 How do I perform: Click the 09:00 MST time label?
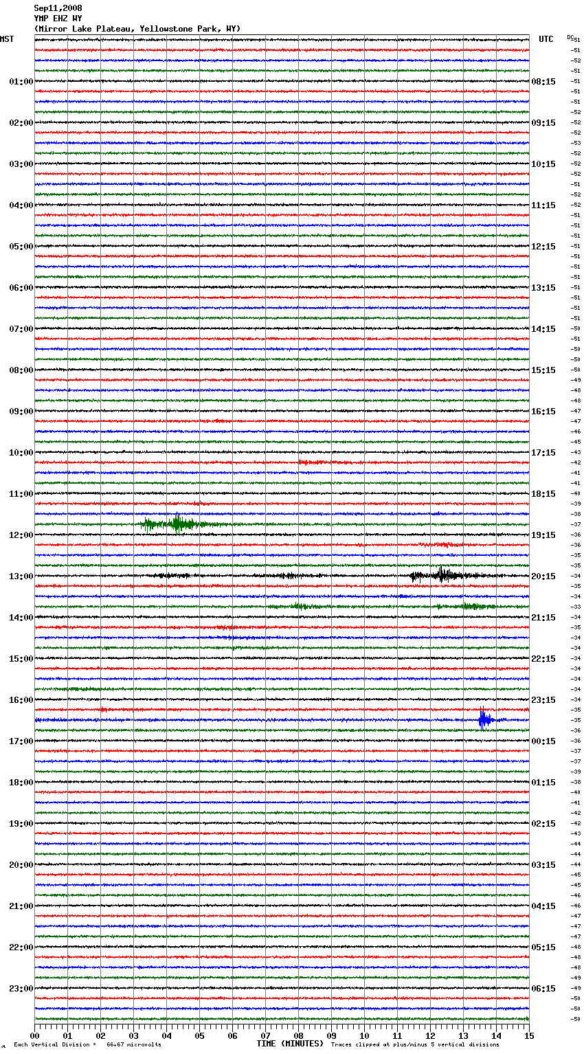(x=21, y=412)
